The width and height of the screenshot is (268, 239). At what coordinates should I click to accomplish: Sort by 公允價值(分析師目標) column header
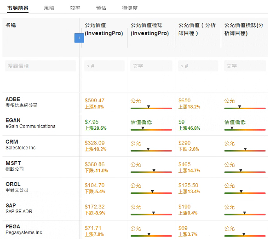(197, 29)
